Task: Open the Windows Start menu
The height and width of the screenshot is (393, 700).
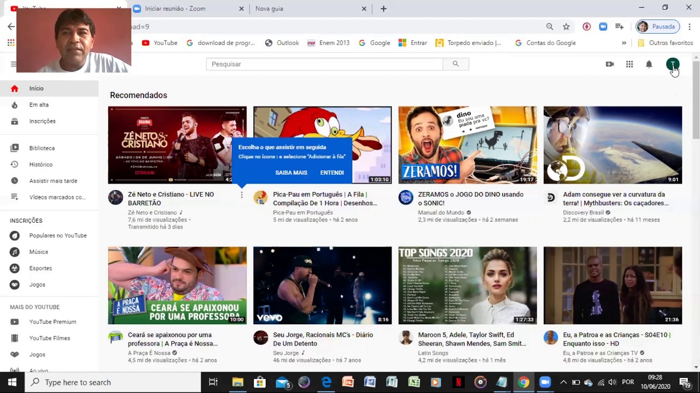Action: coord(12,382)
